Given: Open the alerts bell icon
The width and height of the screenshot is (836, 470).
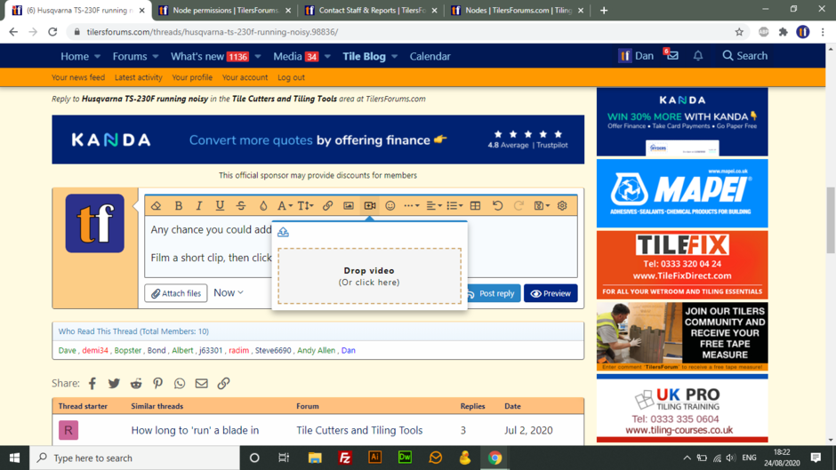Looking at the screenshot, I should (698, 55).
